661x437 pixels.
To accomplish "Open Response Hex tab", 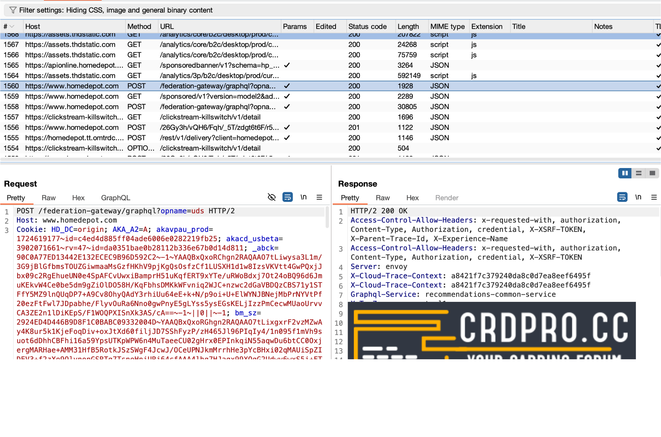I will pyautogui.click(x=412, y=198).
